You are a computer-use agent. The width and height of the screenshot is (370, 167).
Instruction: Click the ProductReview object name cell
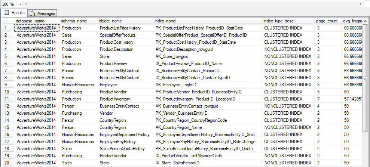click(x=125, y=64)
